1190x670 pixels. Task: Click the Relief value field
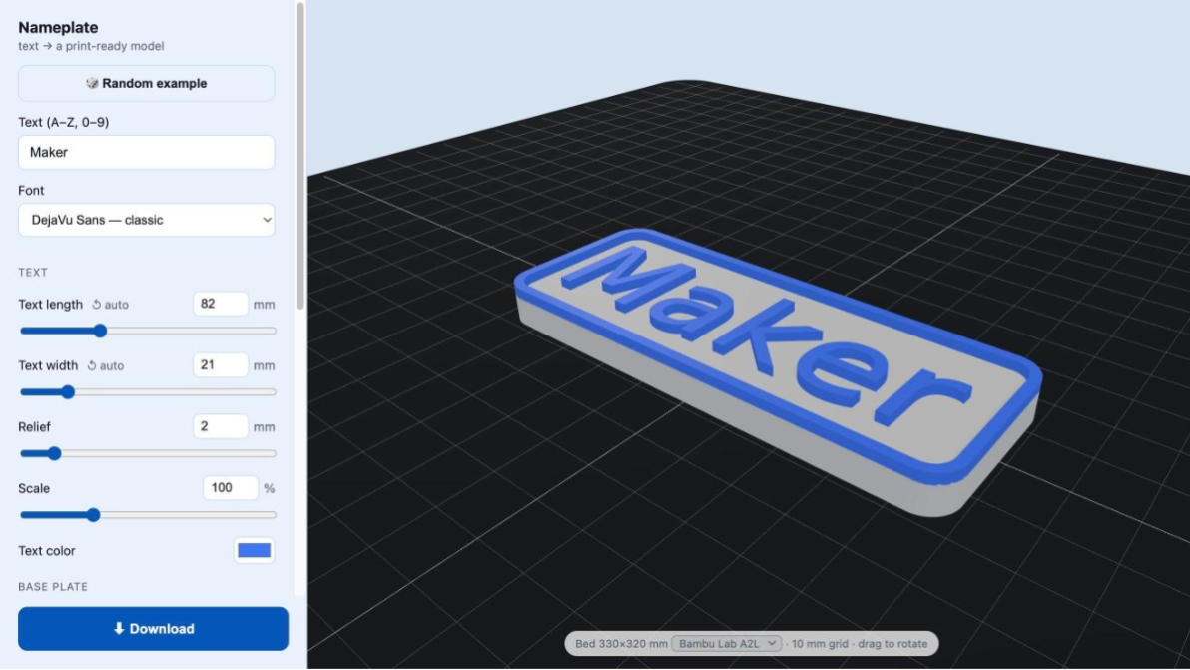[220, 426]
